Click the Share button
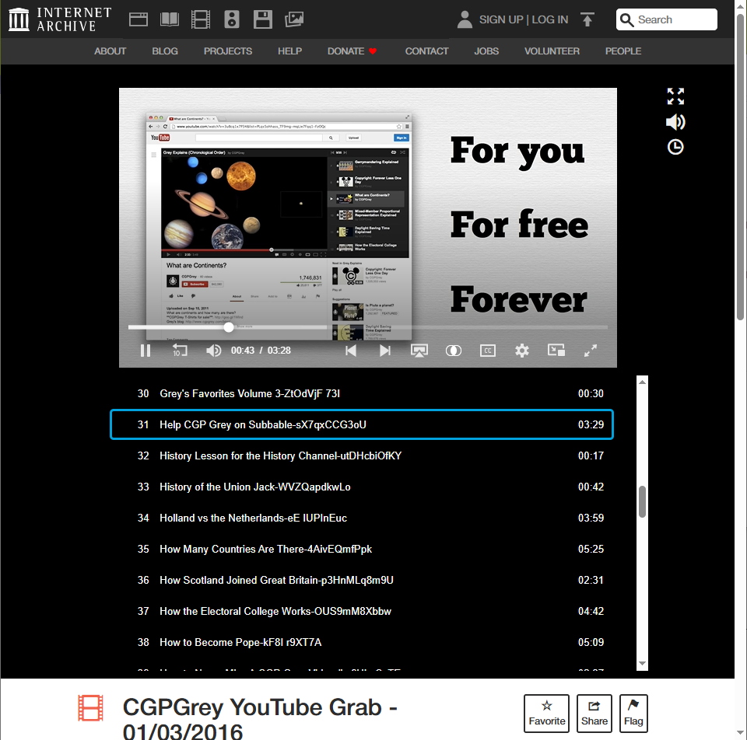This screenshot has height=740, width=747. pyautogui.click(x=594, y=714)
